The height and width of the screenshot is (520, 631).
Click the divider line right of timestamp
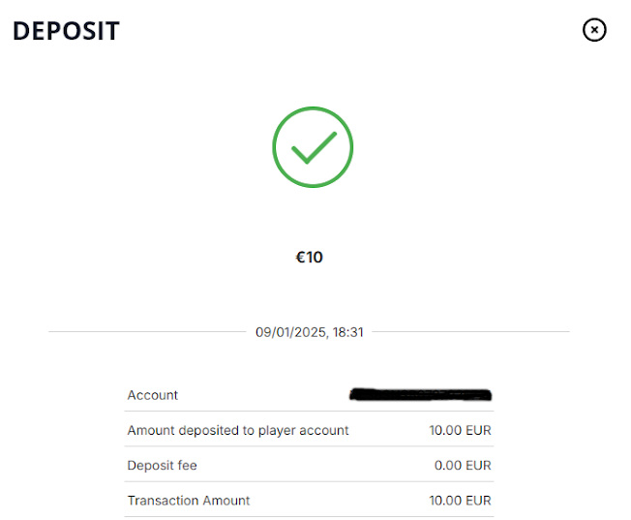(470, 331)
